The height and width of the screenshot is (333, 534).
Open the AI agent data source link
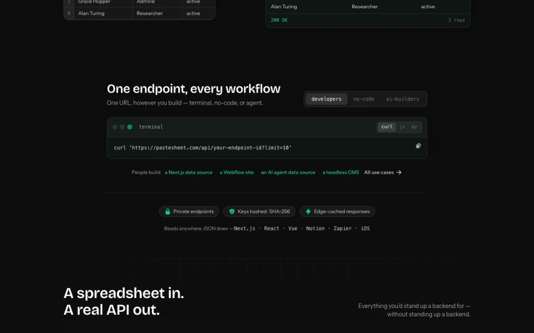(288, 172)
